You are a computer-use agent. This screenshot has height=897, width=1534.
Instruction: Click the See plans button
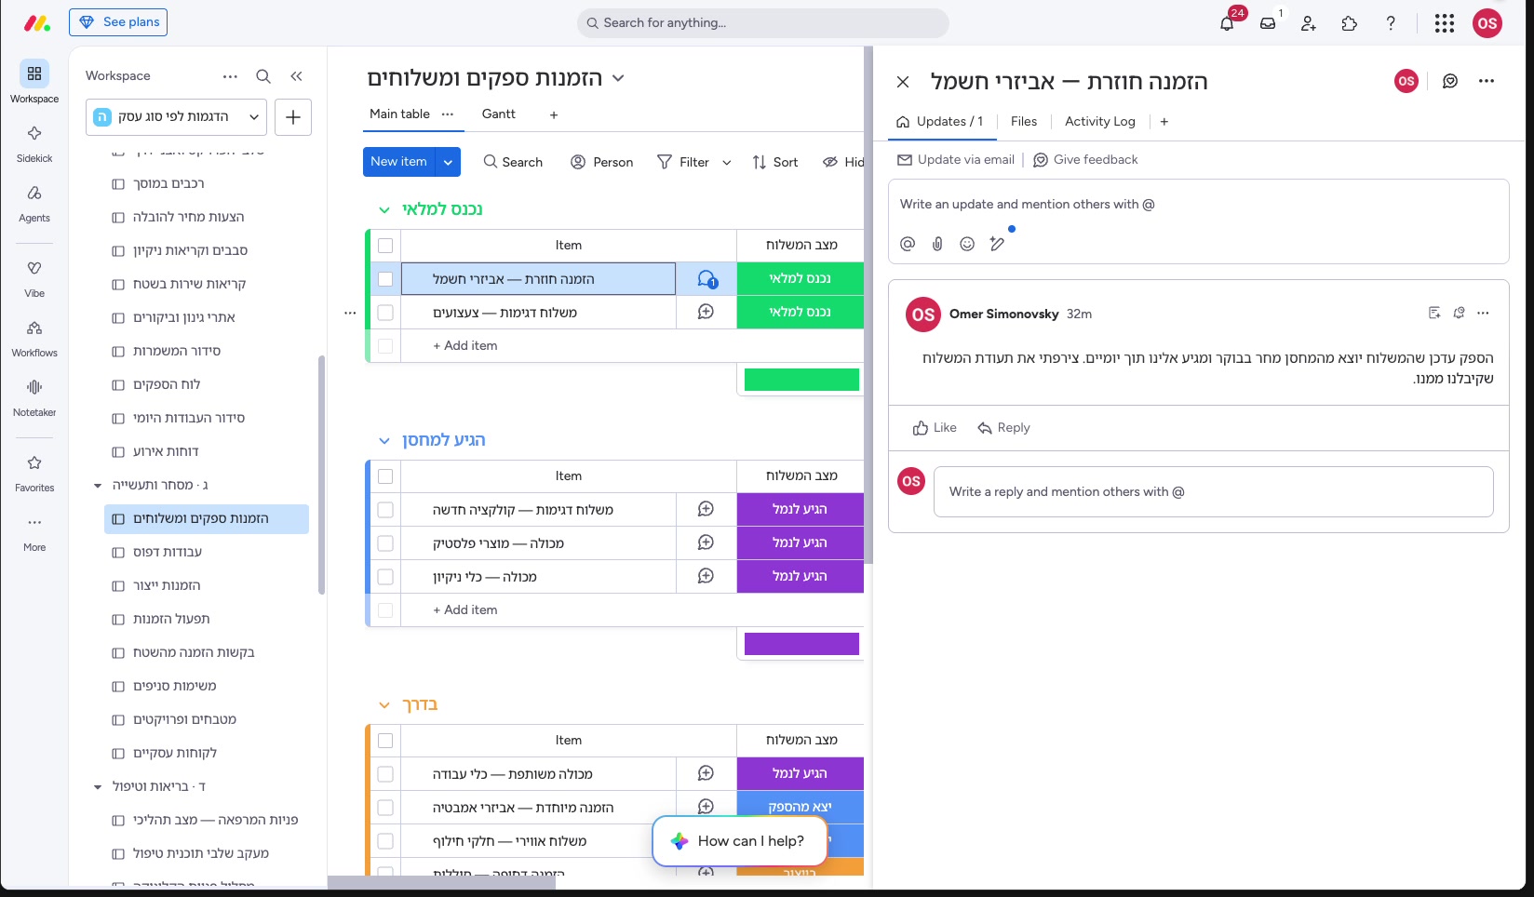(118, 22)
